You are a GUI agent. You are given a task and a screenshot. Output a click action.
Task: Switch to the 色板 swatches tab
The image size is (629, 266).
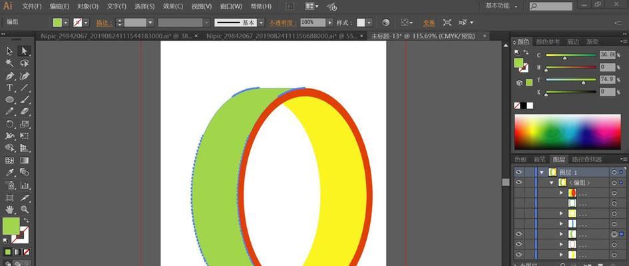point(521,160)
